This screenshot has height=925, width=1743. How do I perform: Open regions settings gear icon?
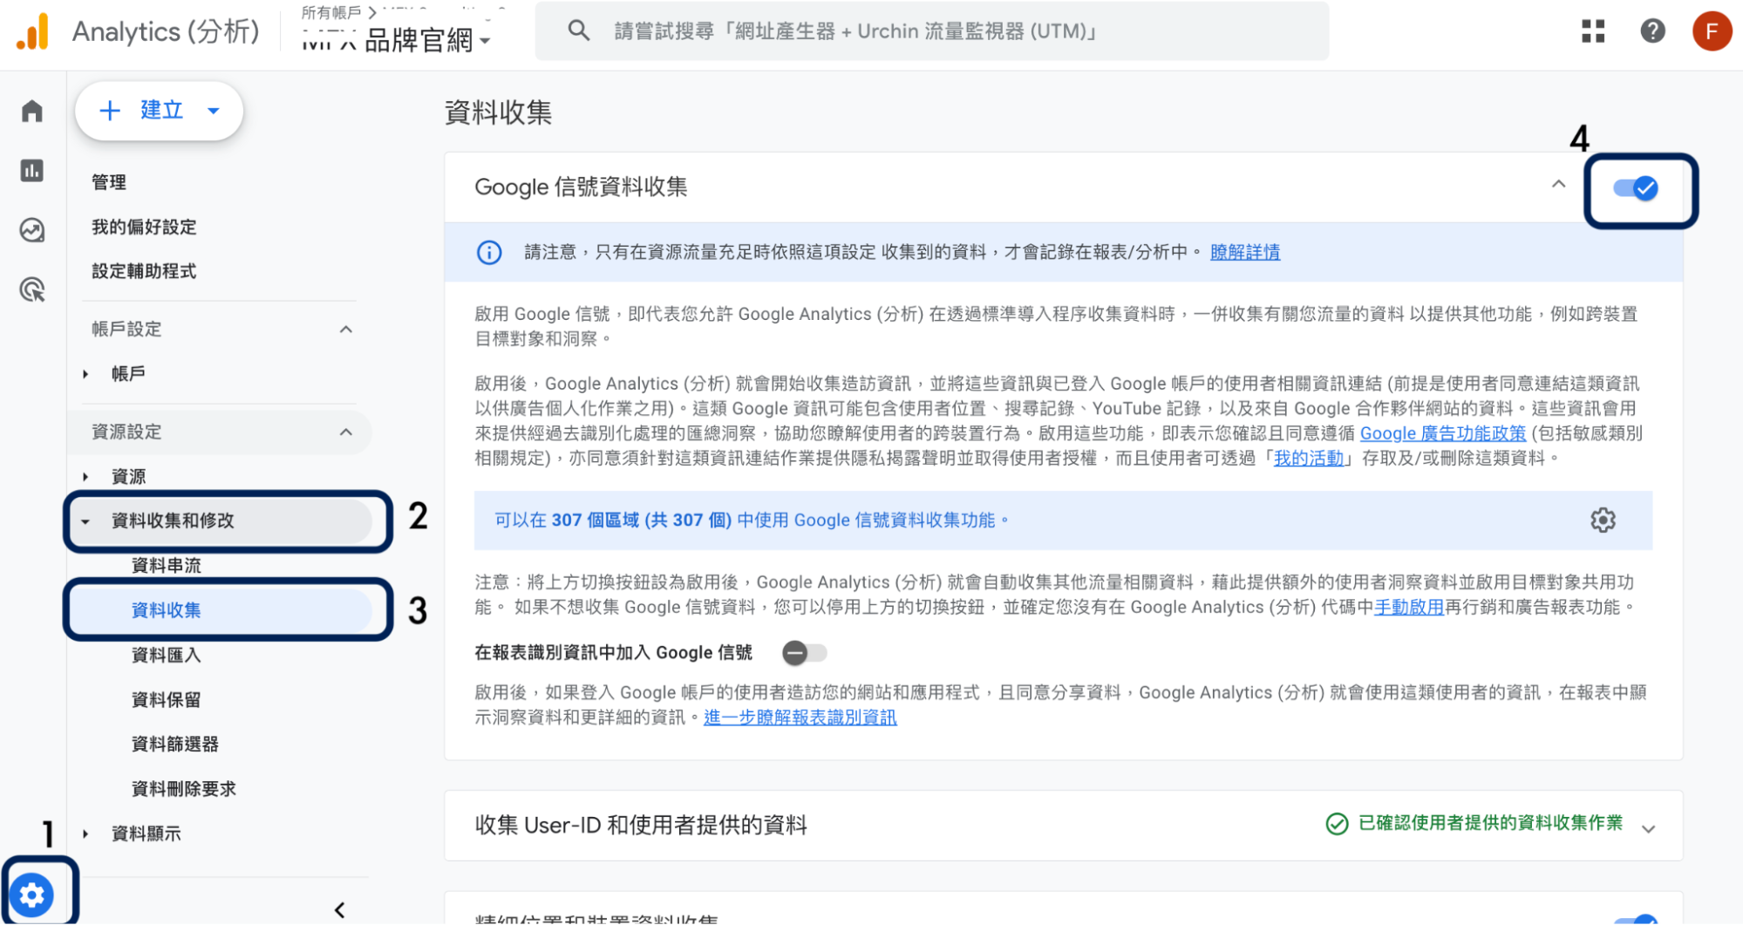tap(1603, 520)
